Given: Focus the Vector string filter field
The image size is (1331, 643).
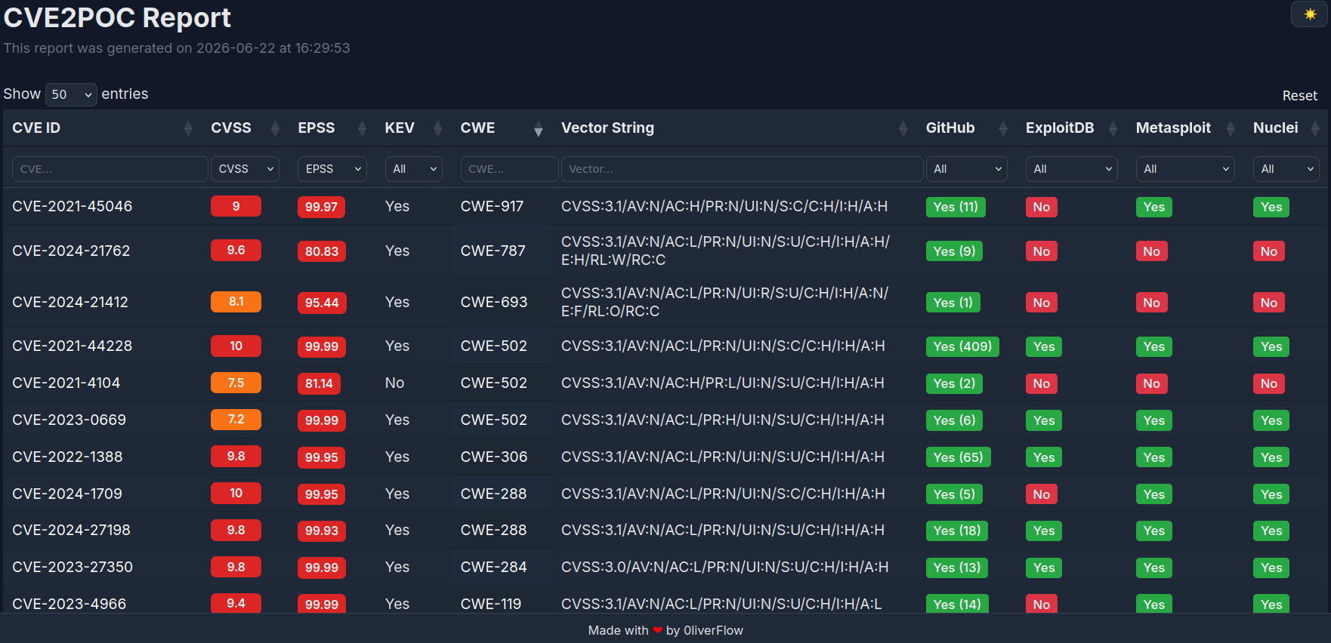Looking at the screenshot, I should pyautogui.click(x=742, y=169).
